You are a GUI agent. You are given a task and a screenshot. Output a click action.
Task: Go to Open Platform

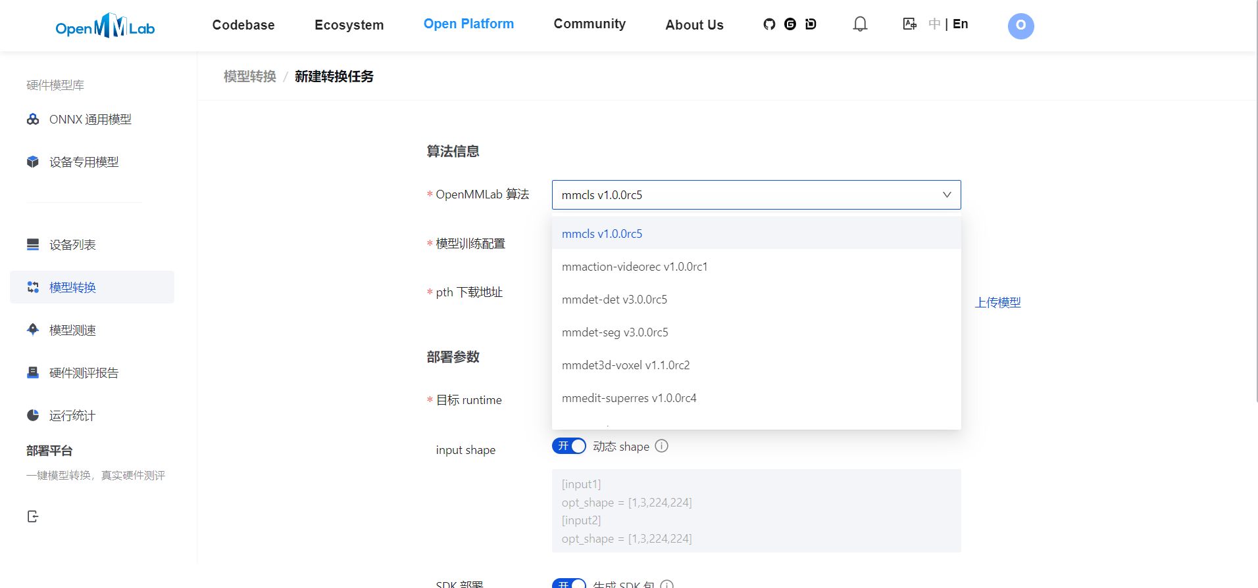[x=468, y=24]
